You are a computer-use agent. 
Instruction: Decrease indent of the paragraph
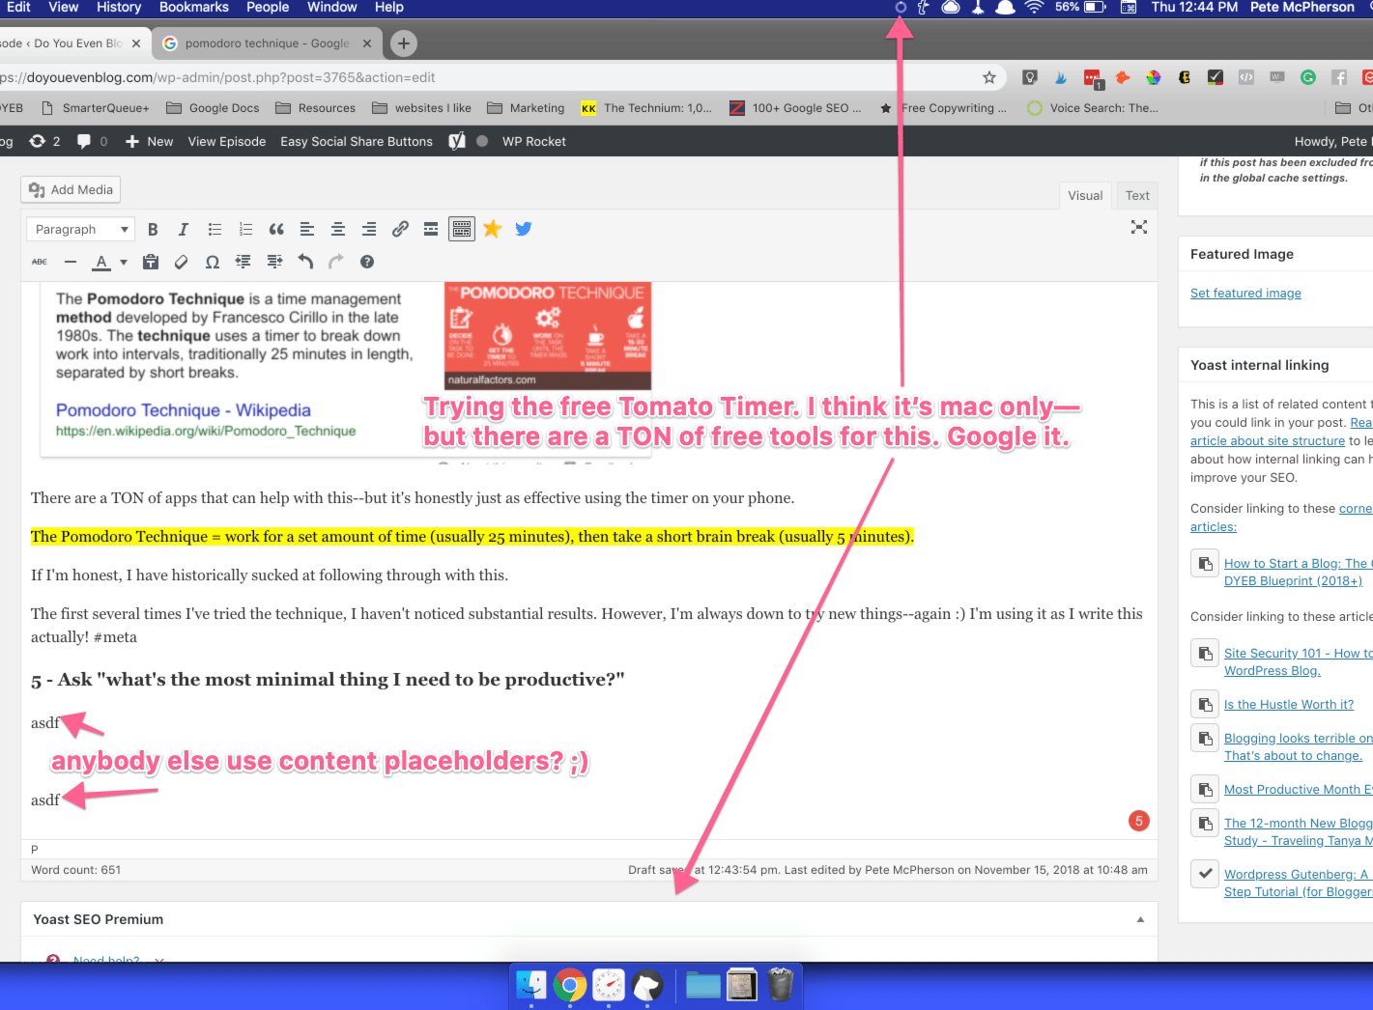coord(243,262)
